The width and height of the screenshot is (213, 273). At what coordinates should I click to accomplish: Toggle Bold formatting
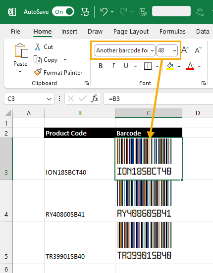[x=101, y=66]
